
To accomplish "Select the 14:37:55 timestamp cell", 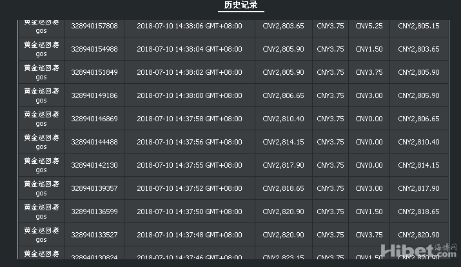I will [x=190, y=165].
